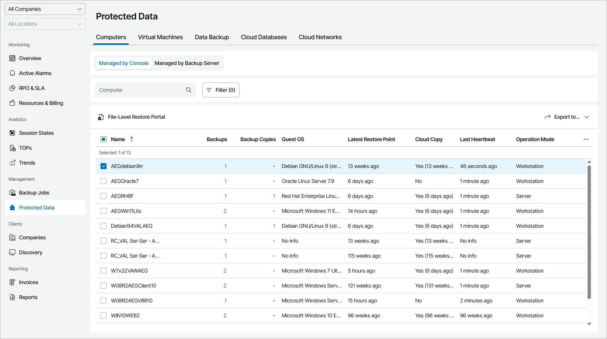The image size is (607, 339).
Task: Click the table's vertical scrollbar
Action: coord(589,231)
